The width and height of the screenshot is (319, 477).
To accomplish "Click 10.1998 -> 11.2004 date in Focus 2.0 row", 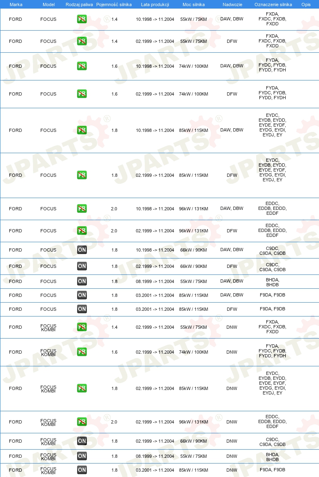I will pos(155,209).
